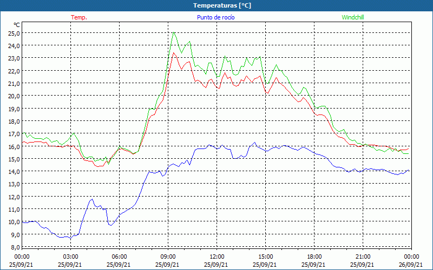Click the 23,0 y-axis value

pyautogui.click(x=14, y=58)
